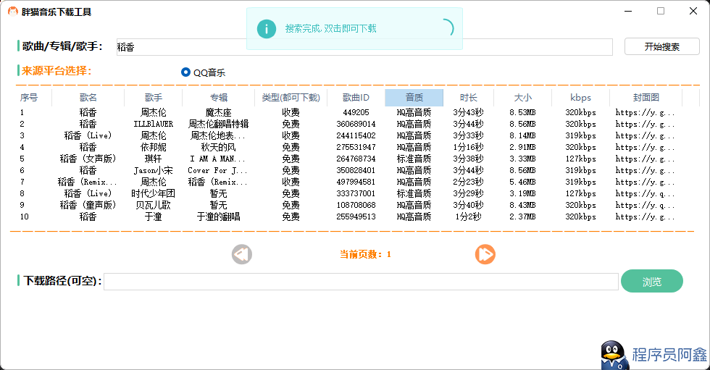The image size is (710, 370).
Task: Click the info icon in search-complete notification
Action: 267,29
